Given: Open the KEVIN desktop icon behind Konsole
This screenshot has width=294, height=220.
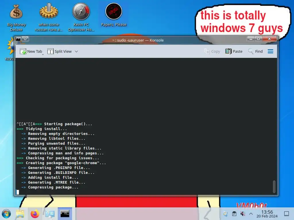Looking at the screenshot, I should point(10,49).
